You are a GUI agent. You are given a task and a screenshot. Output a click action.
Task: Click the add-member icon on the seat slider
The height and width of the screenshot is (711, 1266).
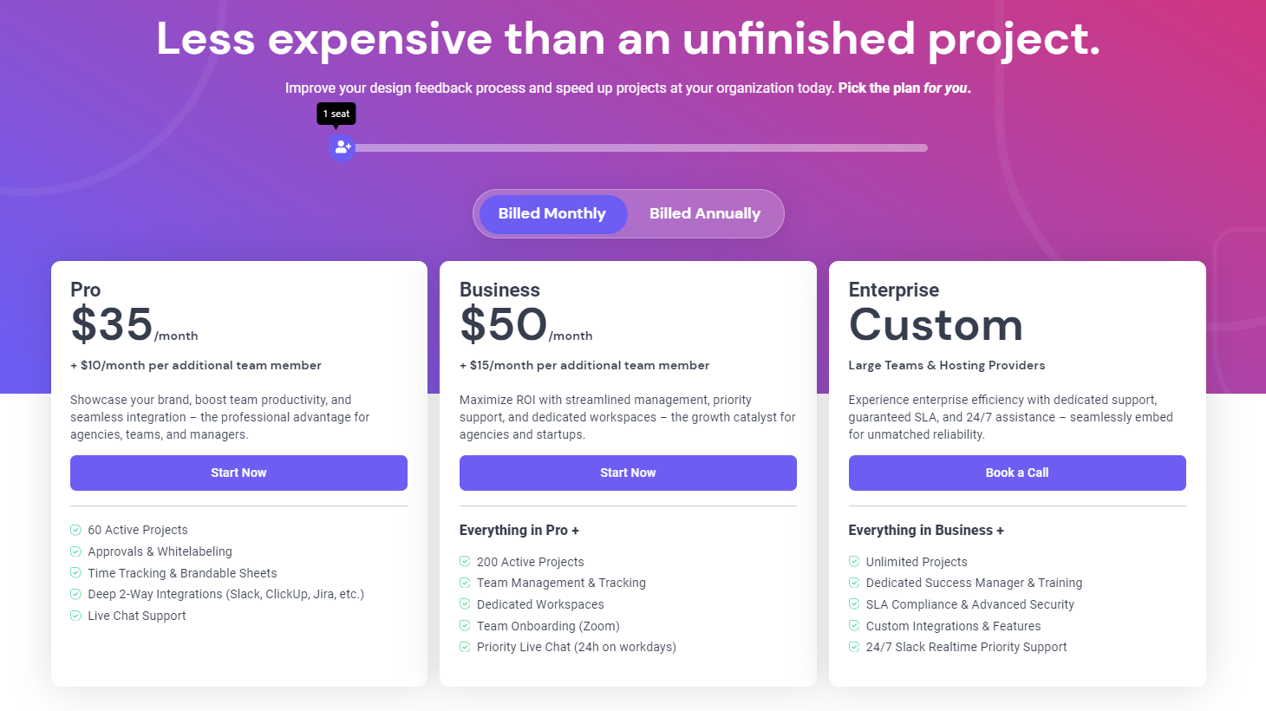tap(342, 147)
